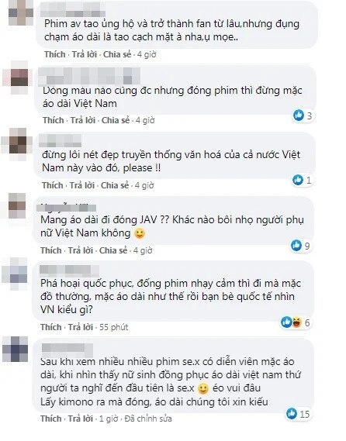Share the first comment about phim av
Screen dimensions: 346x441
point(117,54)
